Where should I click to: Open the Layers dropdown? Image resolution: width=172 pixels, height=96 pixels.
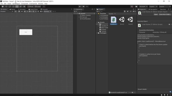153,6
